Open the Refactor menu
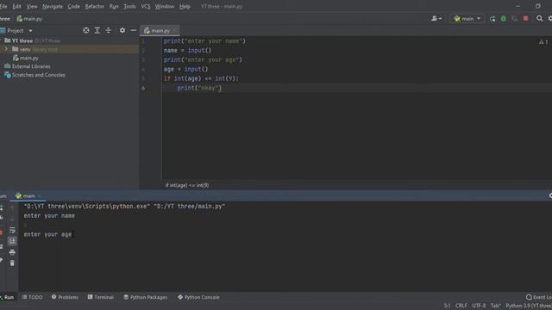This screenshot has width=552, height=310. coord(94,6)
